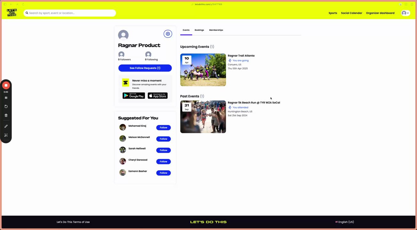Switch to the Bookings tab
Image resolution: width=417 pixels, height=230 pixels.
(x=199, y=30)
